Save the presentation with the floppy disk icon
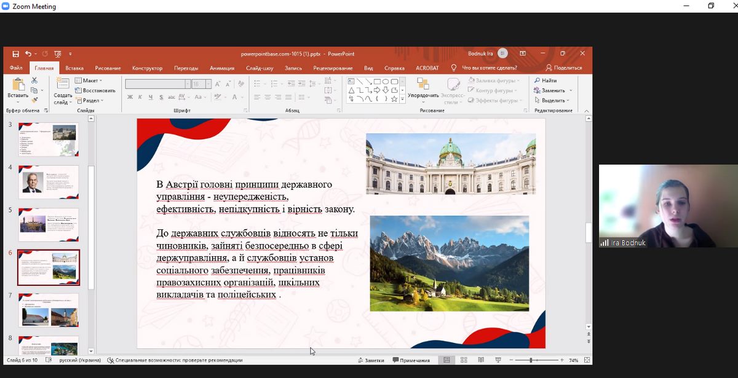Image resolution: width=738 pixels, height=378 pixels. pos(15,54)
